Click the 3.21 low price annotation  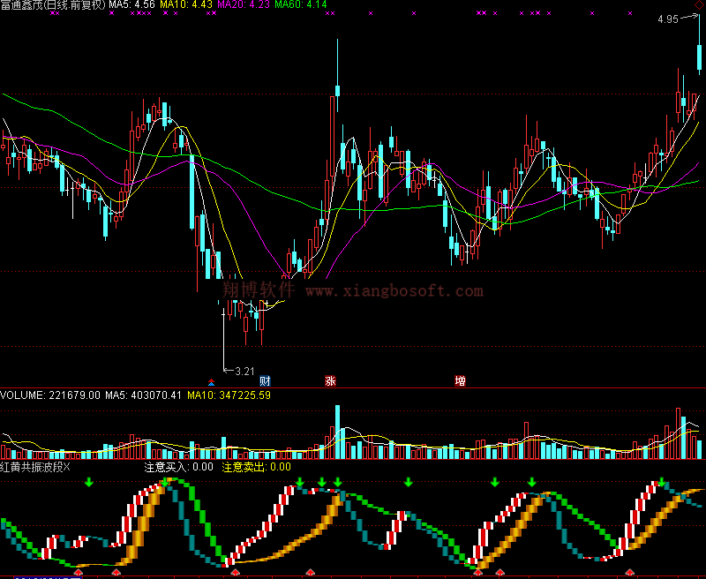[x=244, y=371]
